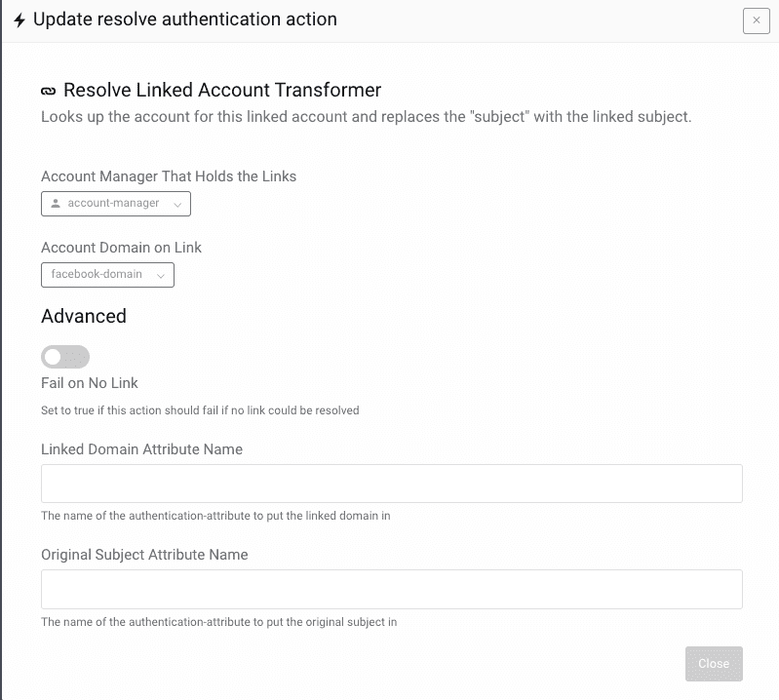The height and width of the screenshot is (700, 779).
Task: Click the lightning bolt icon in the header
Action: pos(19,20)
